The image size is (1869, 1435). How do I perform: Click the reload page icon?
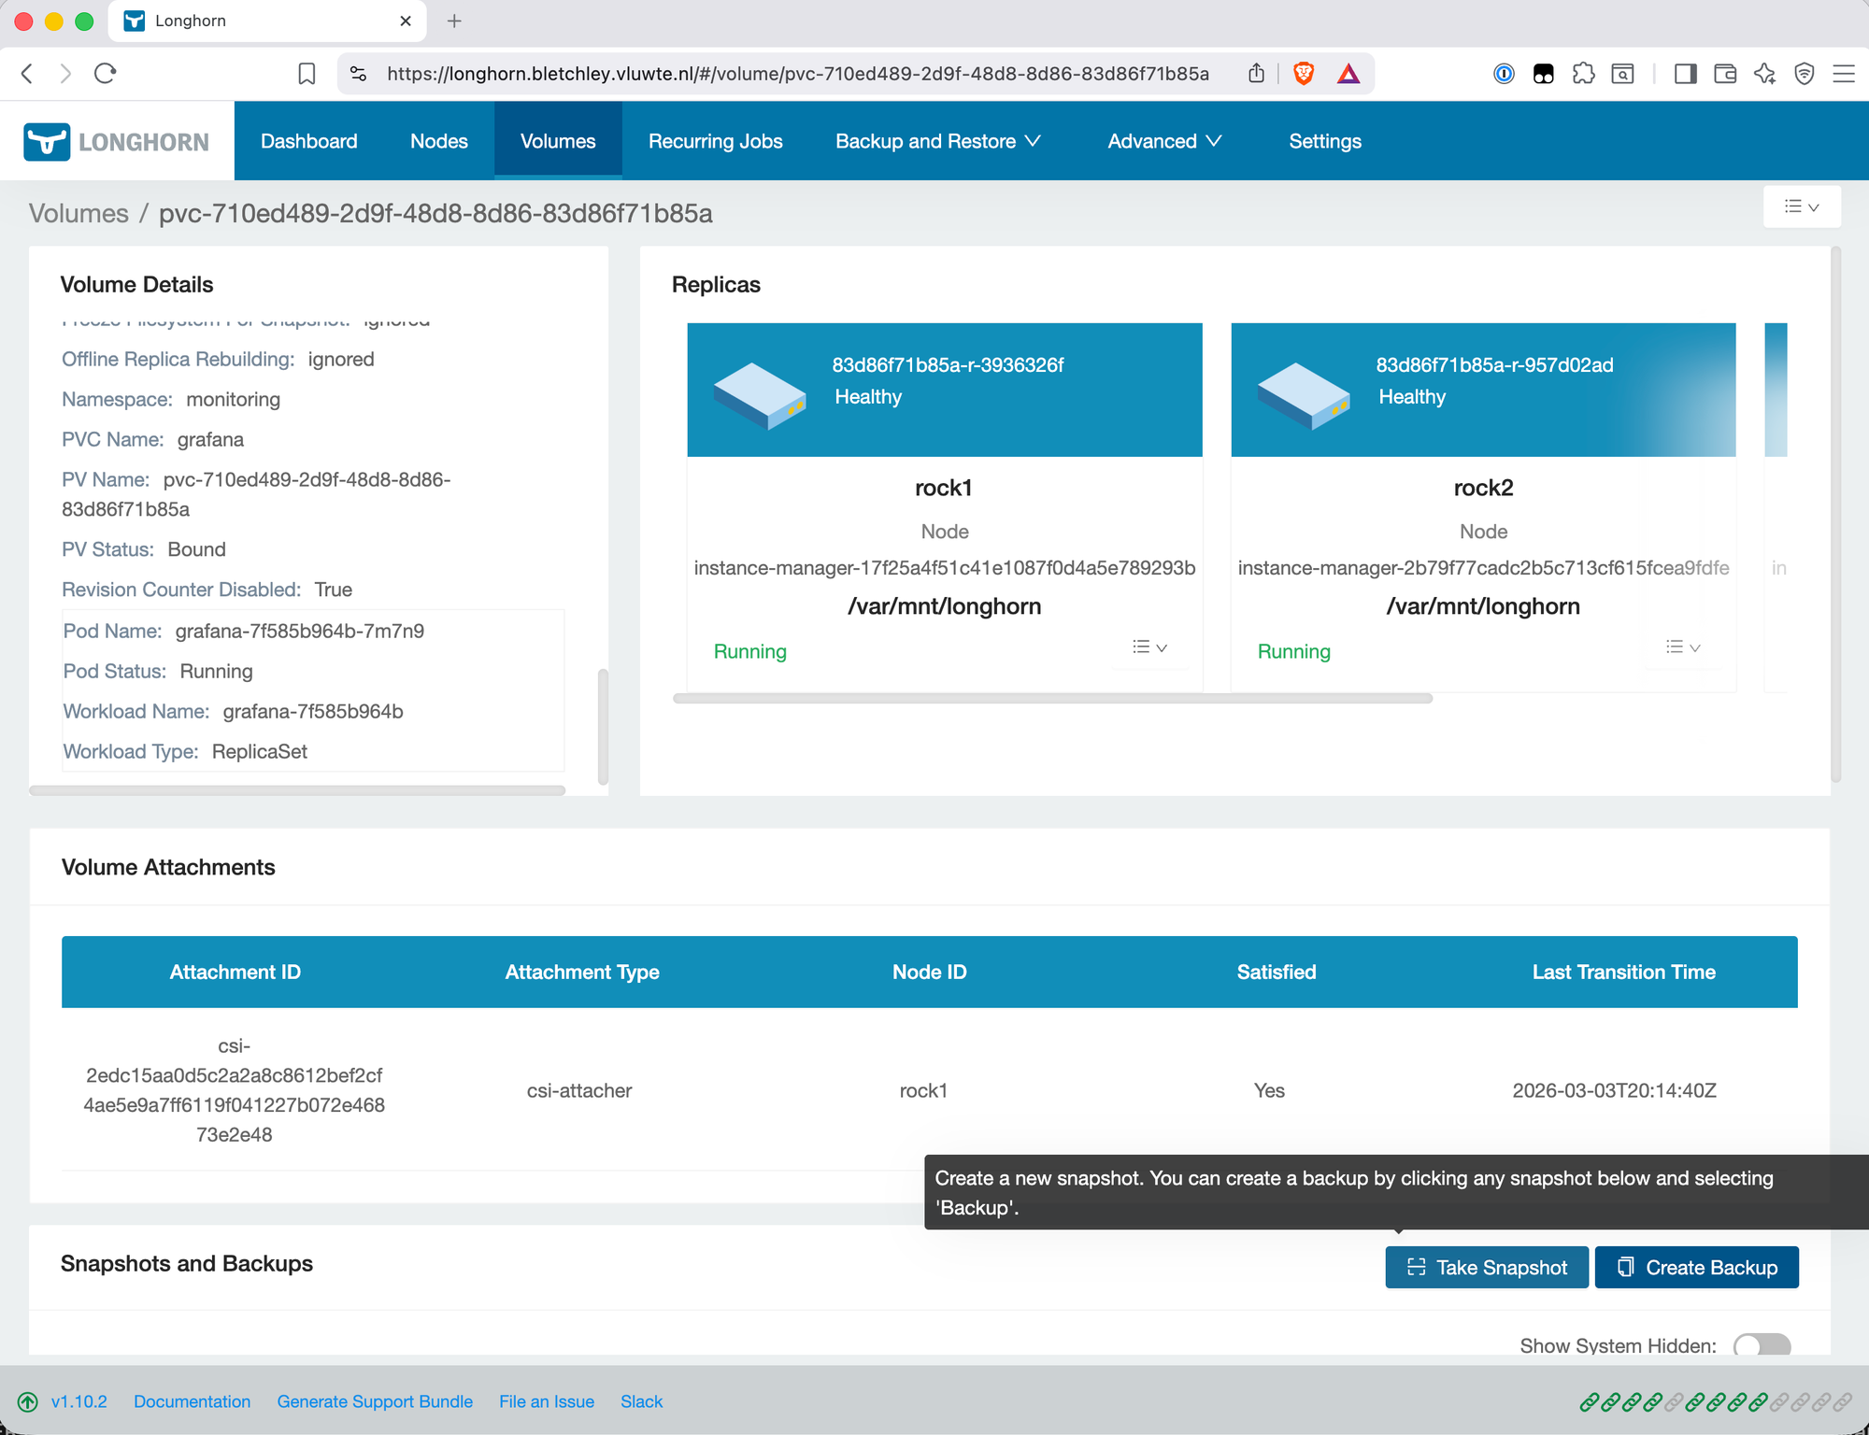[x=106, y=74]
